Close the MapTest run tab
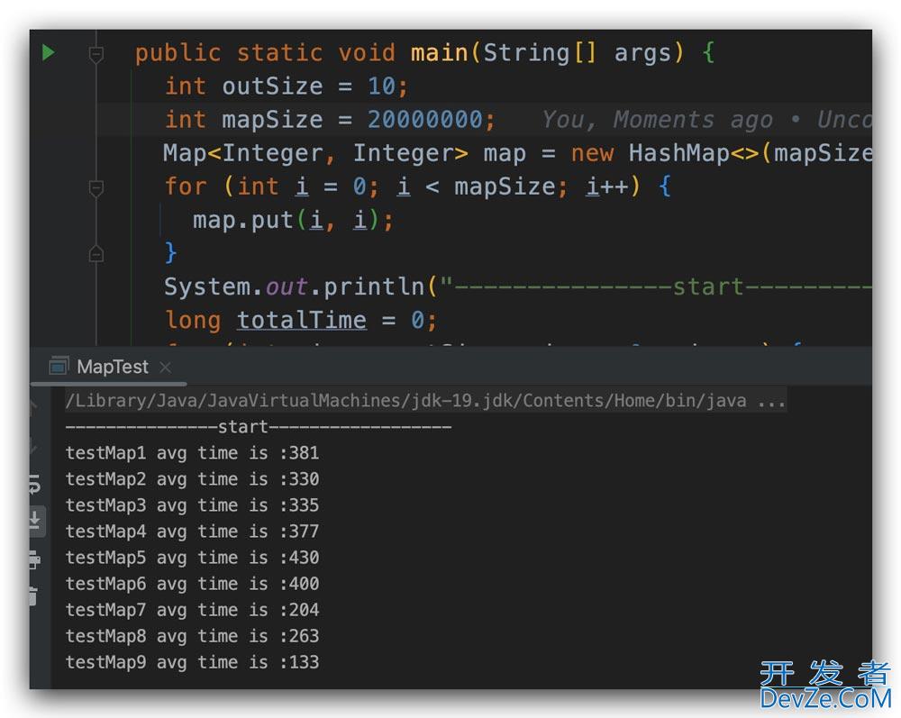Viewport: 901px width, 718px height. (165, 367)
